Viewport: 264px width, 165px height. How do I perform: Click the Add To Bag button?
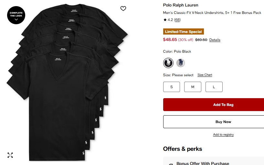[223, 105]
